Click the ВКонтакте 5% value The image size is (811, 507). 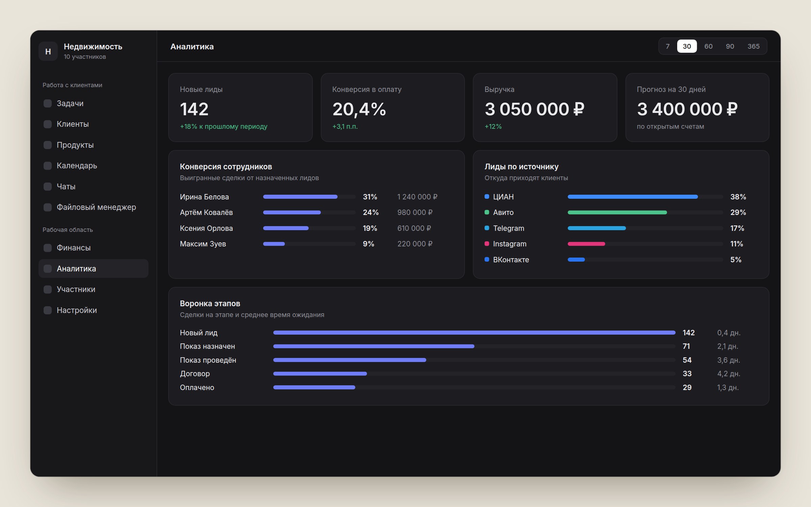point(736,260)
